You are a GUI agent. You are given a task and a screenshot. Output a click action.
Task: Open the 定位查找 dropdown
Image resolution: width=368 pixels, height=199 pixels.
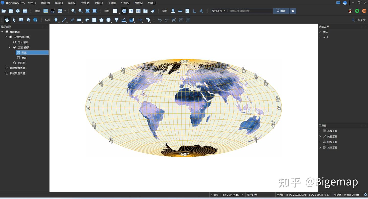click(219, 11)
